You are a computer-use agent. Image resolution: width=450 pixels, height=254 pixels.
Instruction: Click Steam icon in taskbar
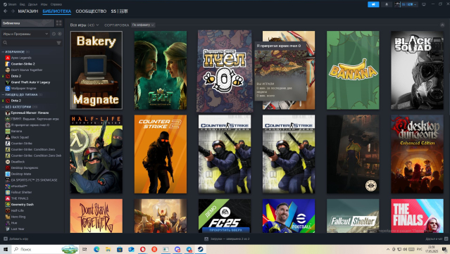click(x=200, y=249)
